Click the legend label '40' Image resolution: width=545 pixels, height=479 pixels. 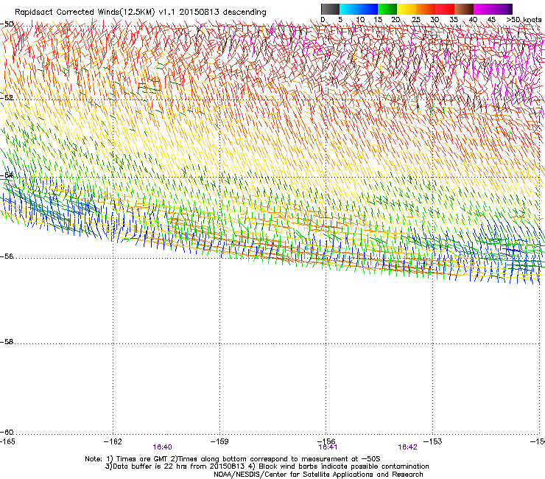473,19
